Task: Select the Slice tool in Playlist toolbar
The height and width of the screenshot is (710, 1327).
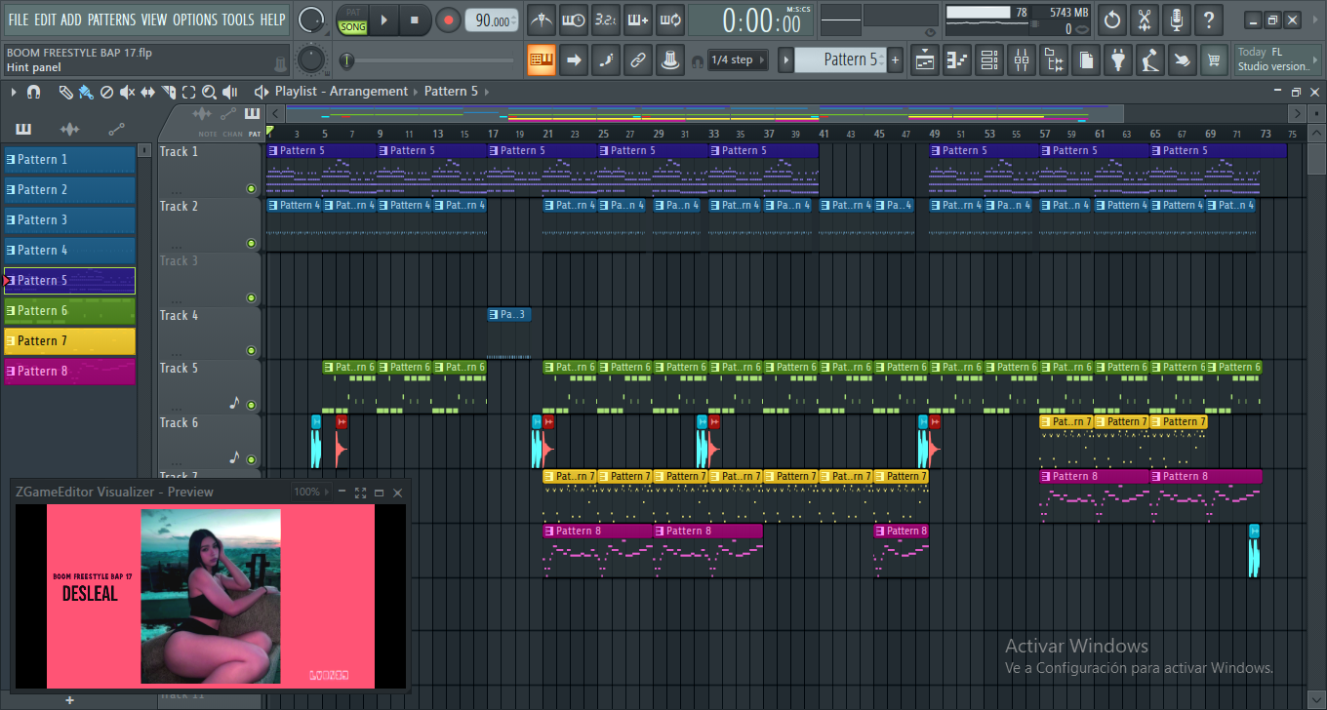Action: tap(168, 92)
